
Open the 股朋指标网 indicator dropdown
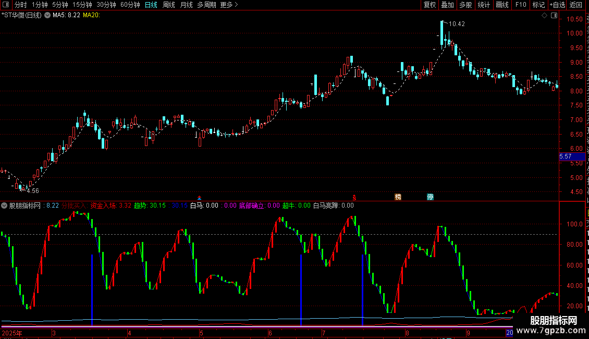tap(4, 205)
